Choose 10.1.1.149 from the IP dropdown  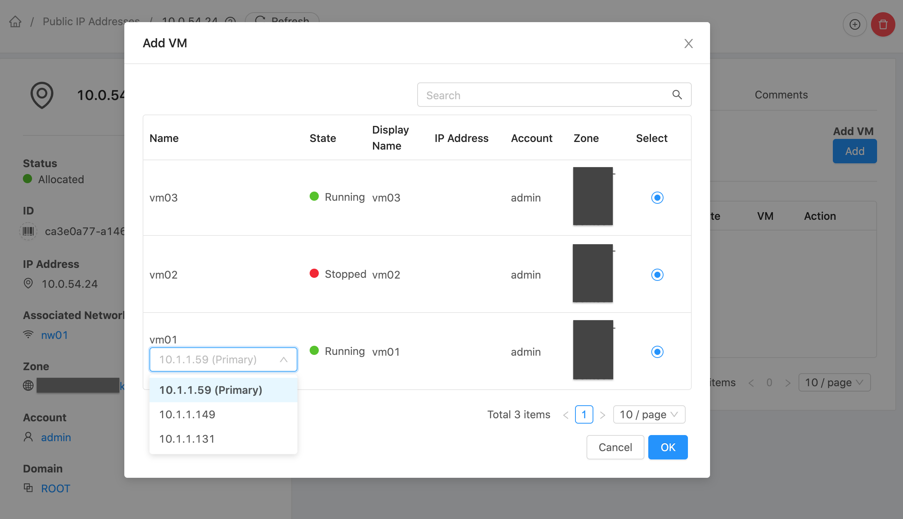tap(187, 414)
